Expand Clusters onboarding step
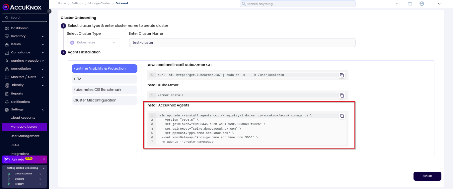This screenshot has height=189, width=453. [40, 179]
